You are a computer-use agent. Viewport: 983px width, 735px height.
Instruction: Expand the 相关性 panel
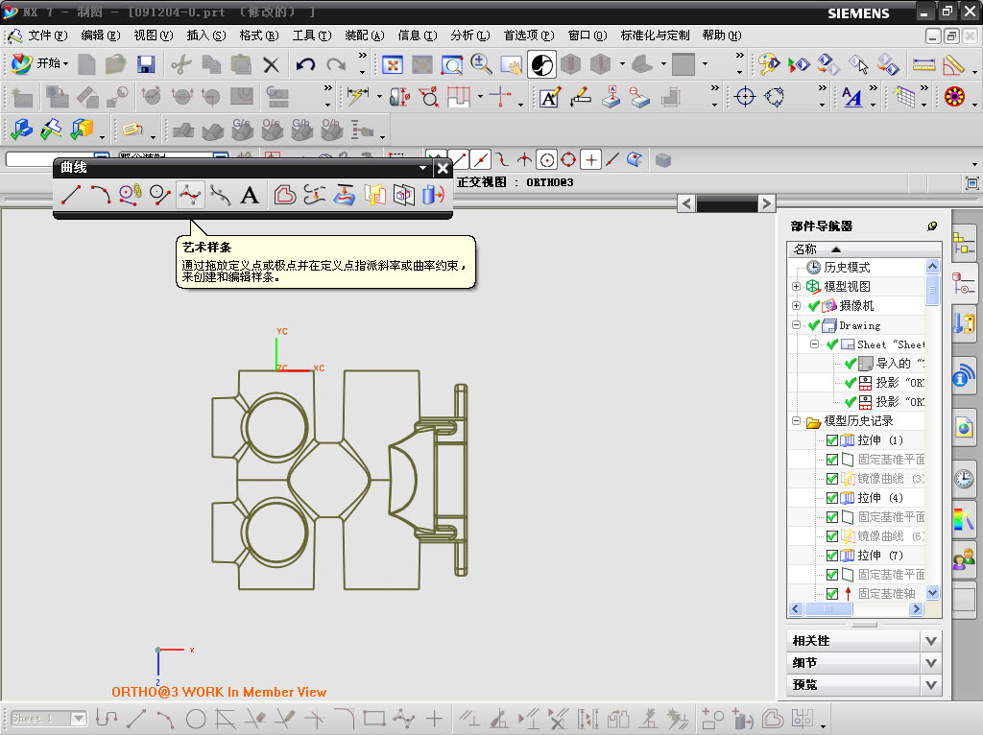click(929, 640)
